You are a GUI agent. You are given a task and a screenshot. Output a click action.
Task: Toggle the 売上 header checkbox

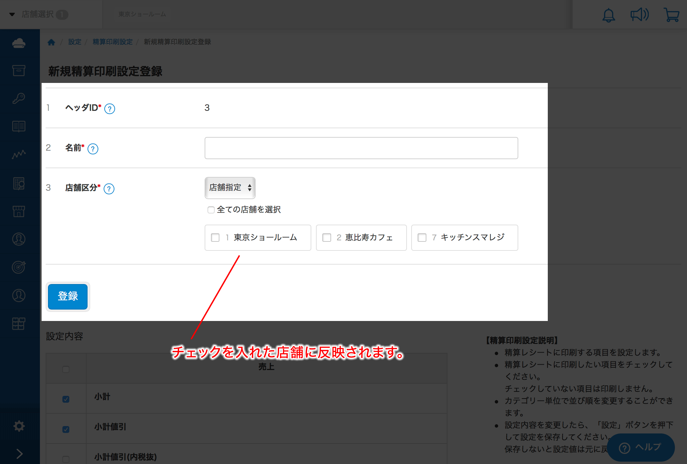(66, 369)
